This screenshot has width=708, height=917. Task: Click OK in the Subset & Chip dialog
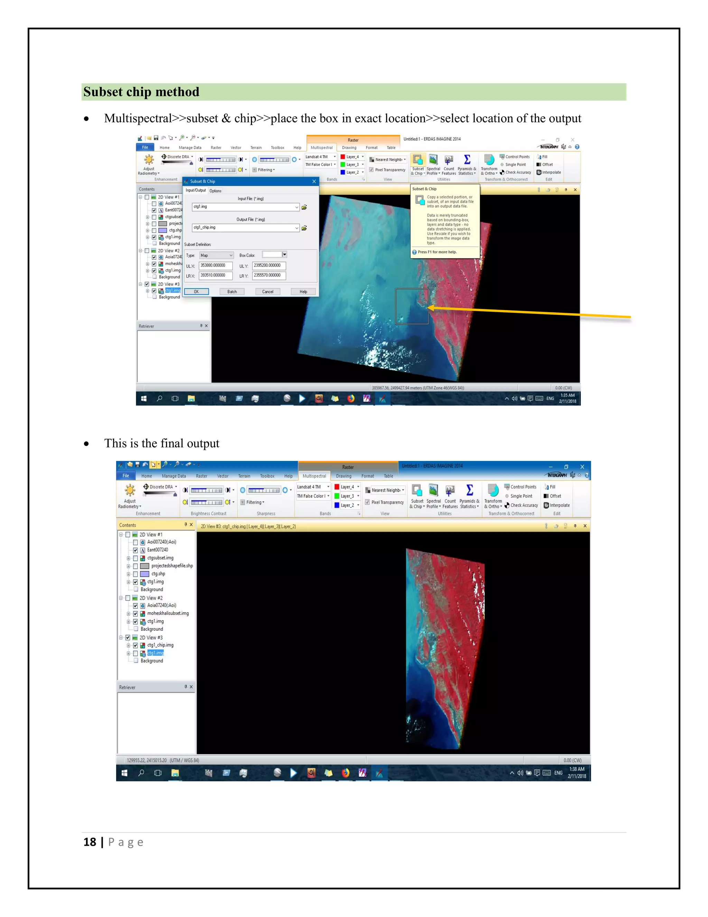pos(196,292)
